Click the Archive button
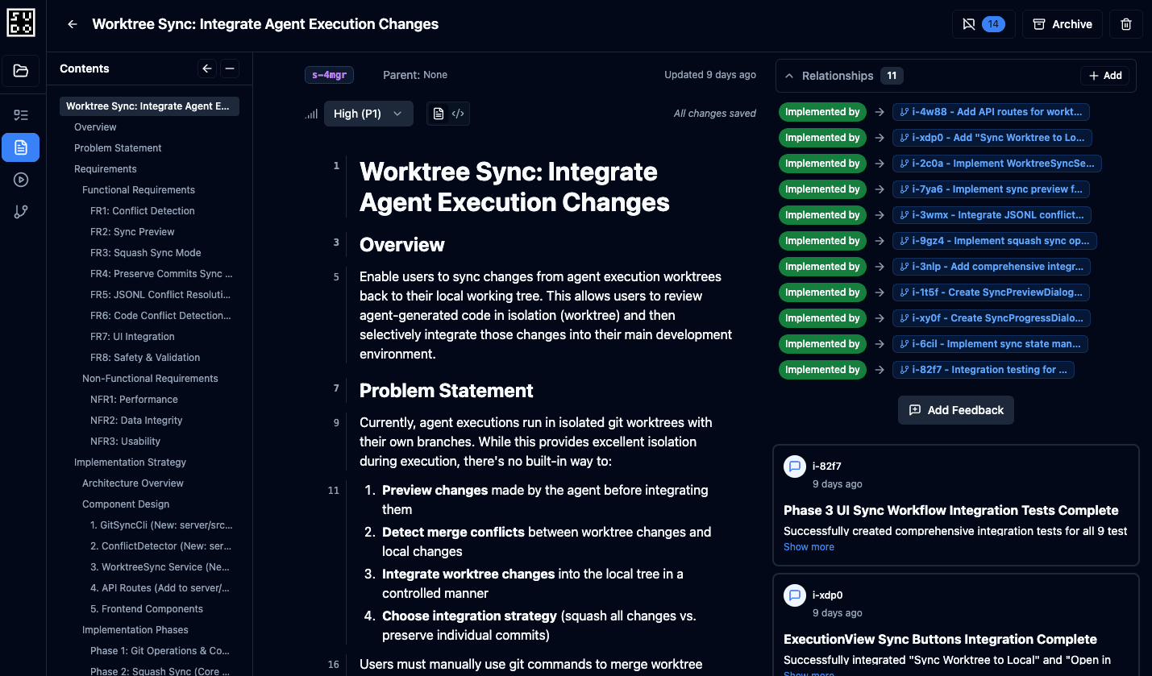 (x=1063, y=24)
